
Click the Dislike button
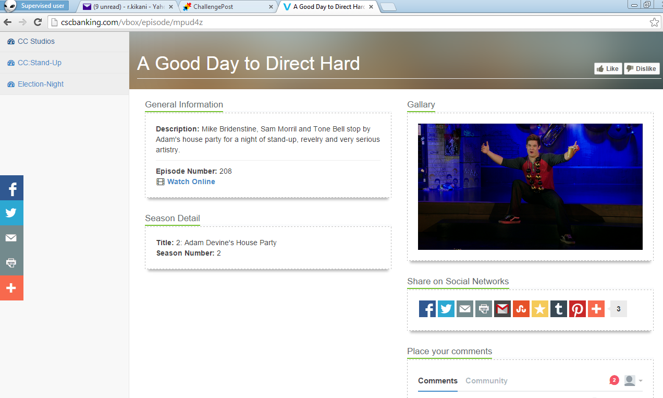pyautogui.click(x=642, y=69)
